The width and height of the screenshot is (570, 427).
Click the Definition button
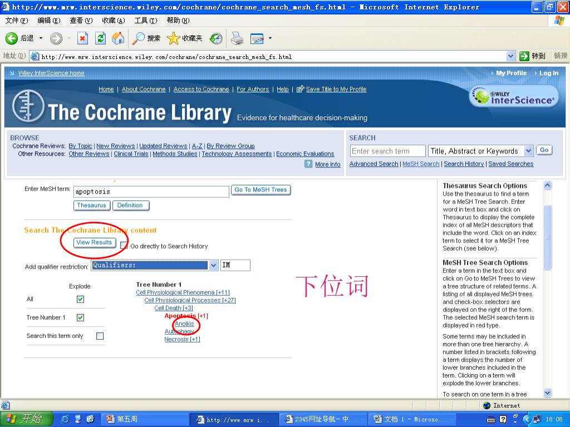tap(130, 206)
